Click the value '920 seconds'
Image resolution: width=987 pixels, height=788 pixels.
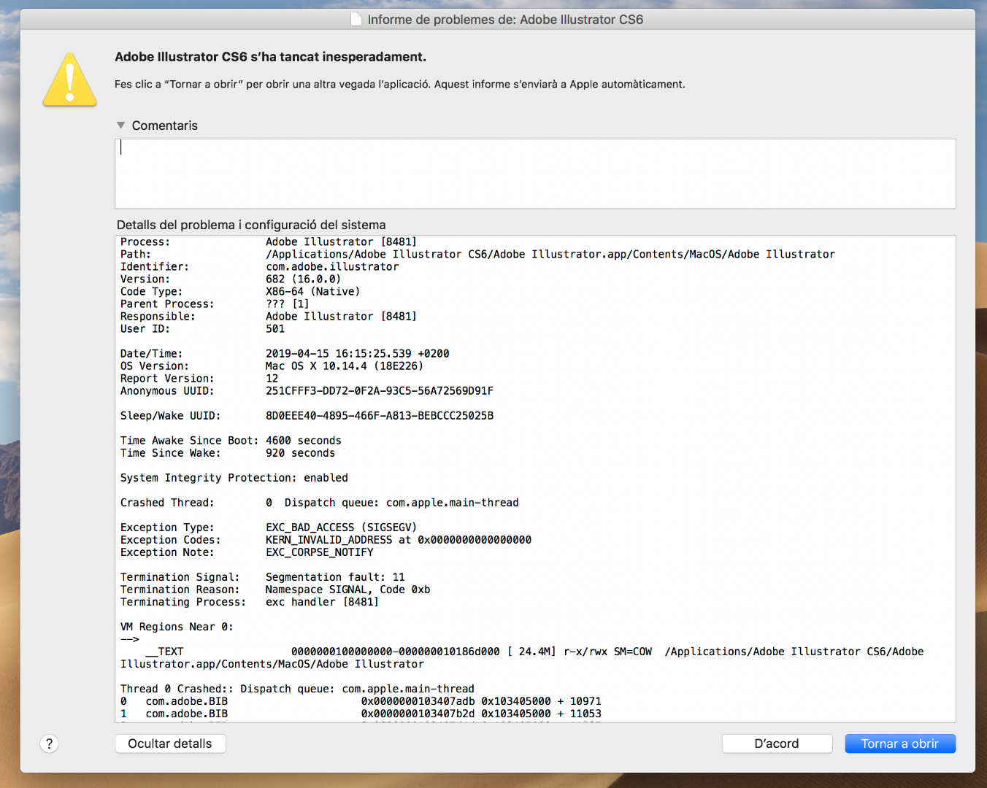300,453
